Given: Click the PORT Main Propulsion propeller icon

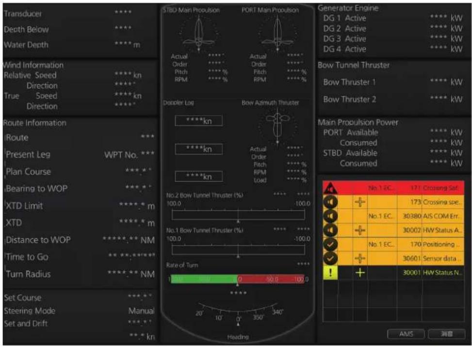Looking at the screenshot, I should (277, 34).
